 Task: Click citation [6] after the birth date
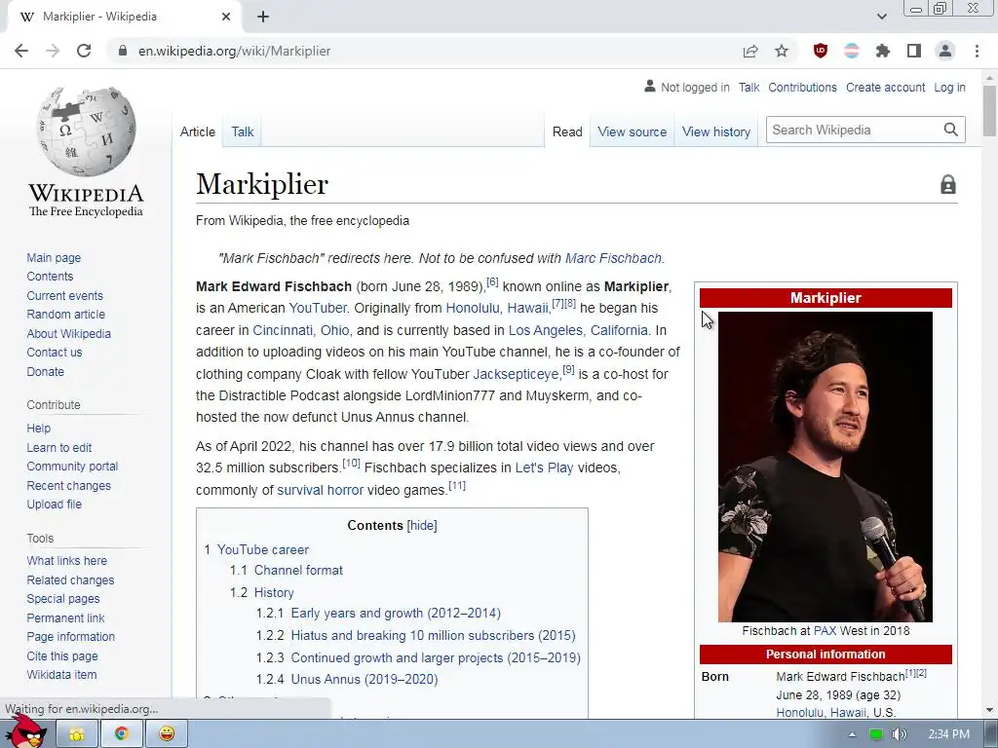(492, 281)
